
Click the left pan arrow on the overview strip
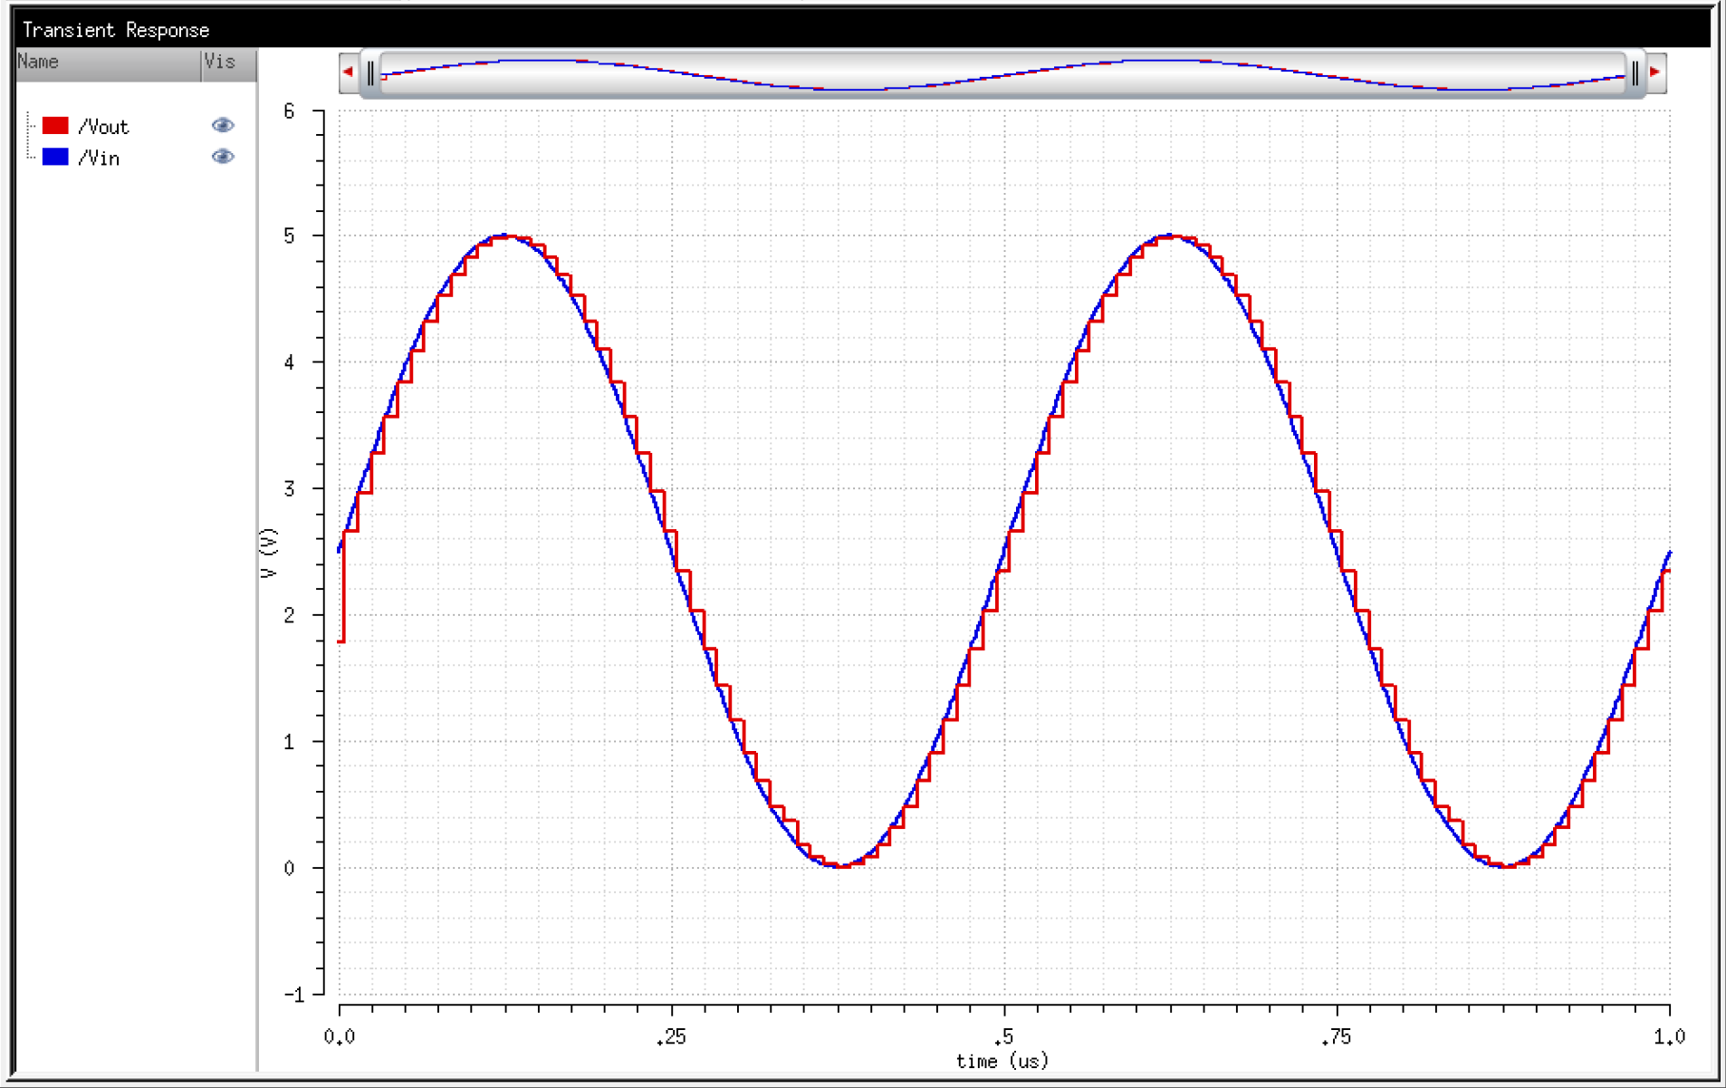point(350,71)
